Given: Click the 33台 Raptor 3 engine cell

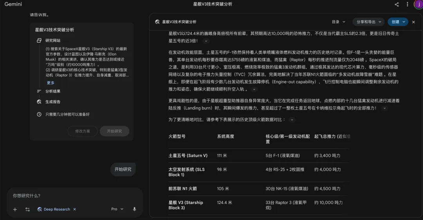Looking at the screenshot, I should (286, 205).
